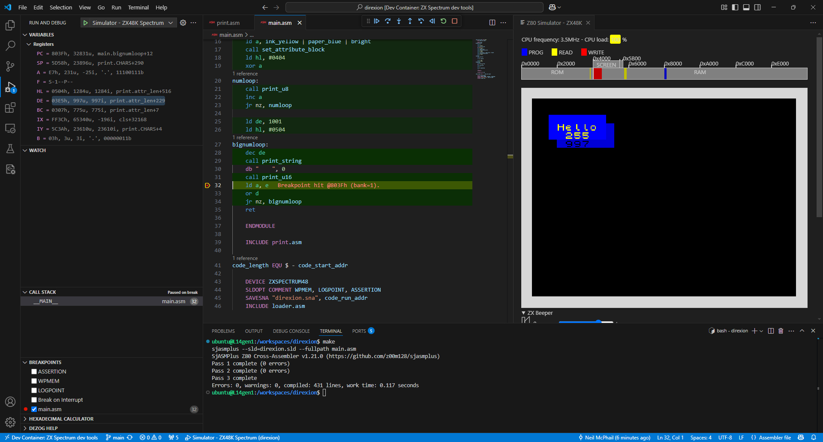Step Back in the debug toolbar
This screenshot has width=823, height=442.
click(x=421, y=21)
